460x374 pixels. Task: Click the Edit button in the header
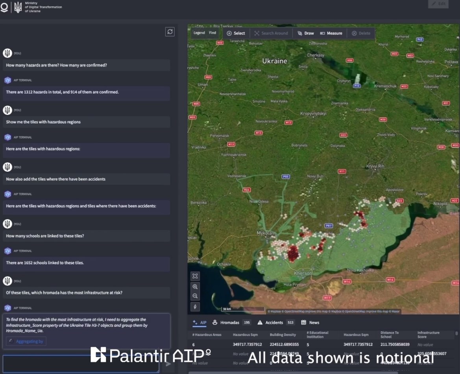439,4
